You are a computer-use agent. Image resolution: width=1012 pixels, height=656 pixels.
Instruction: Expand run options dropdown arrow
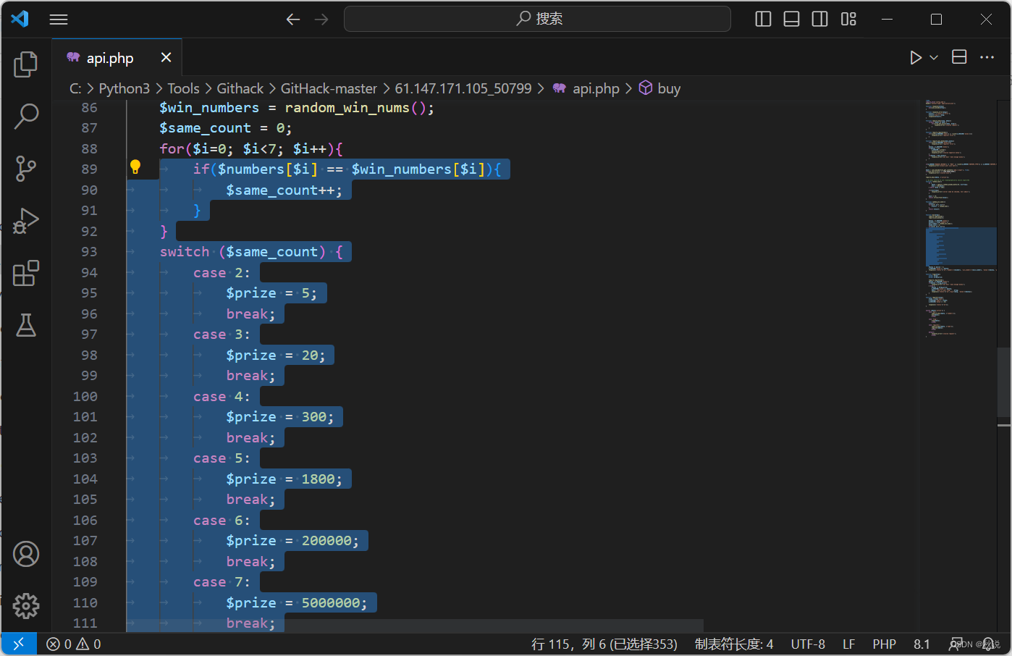coord(934,57)
